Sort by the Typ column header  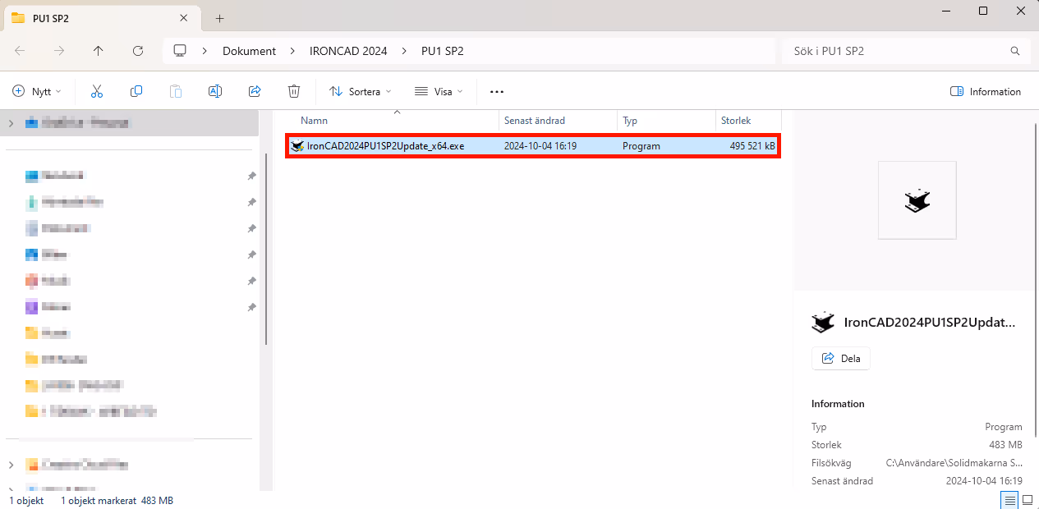pos(630,121)
